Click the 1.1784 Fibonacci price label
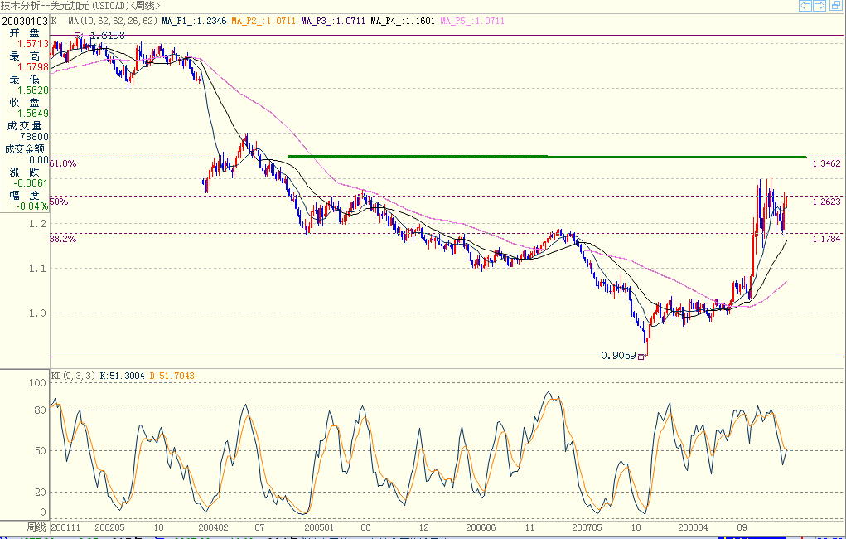Viewport: 846px width, 539px height. pos(827,238)
